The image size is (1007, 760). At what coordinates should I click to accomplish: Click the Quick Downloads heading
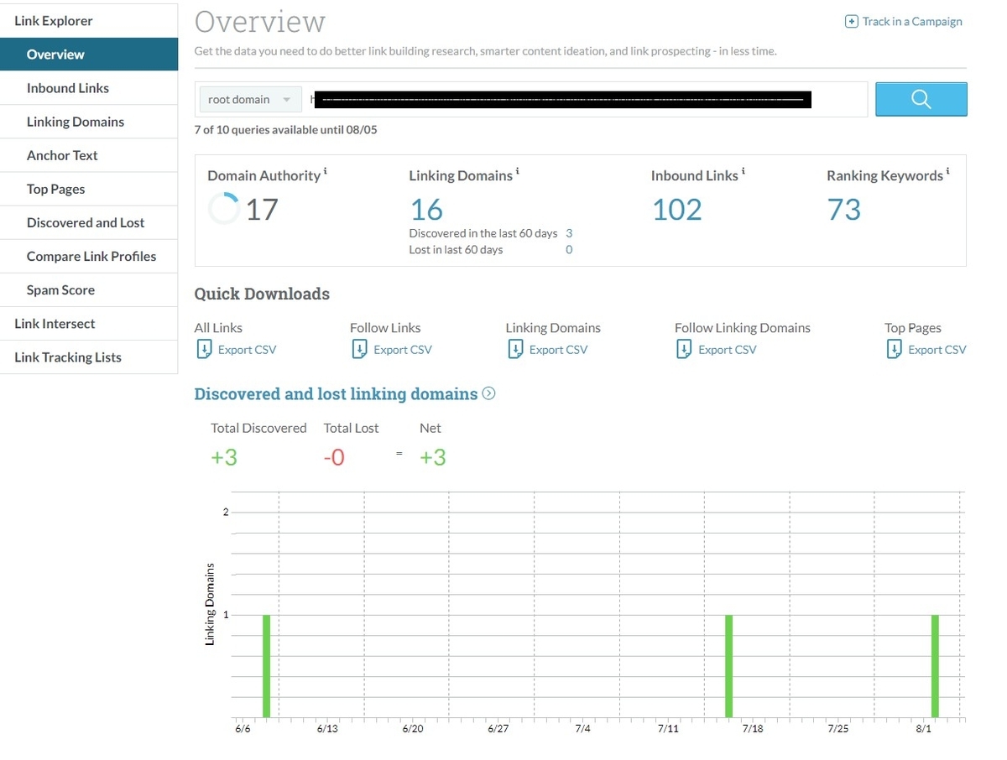262,294
